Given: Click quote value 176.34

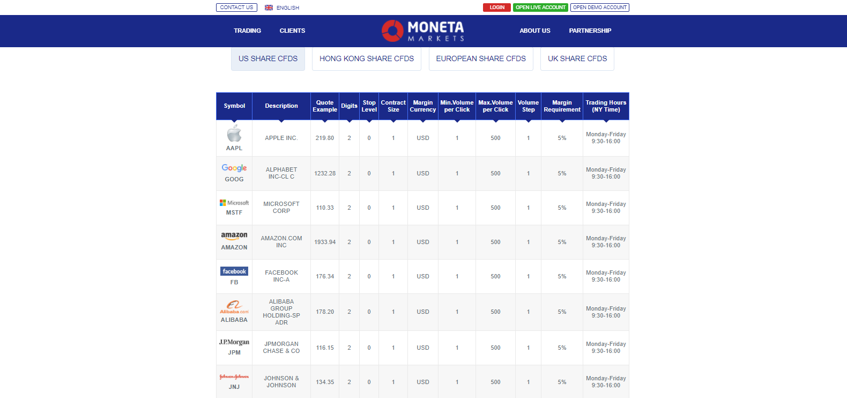Looking at the screenshot, I should coord(325,276).
